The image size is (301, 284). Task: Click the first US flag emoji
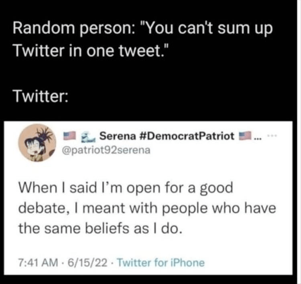pyautogui.click(x=69, y=136)
